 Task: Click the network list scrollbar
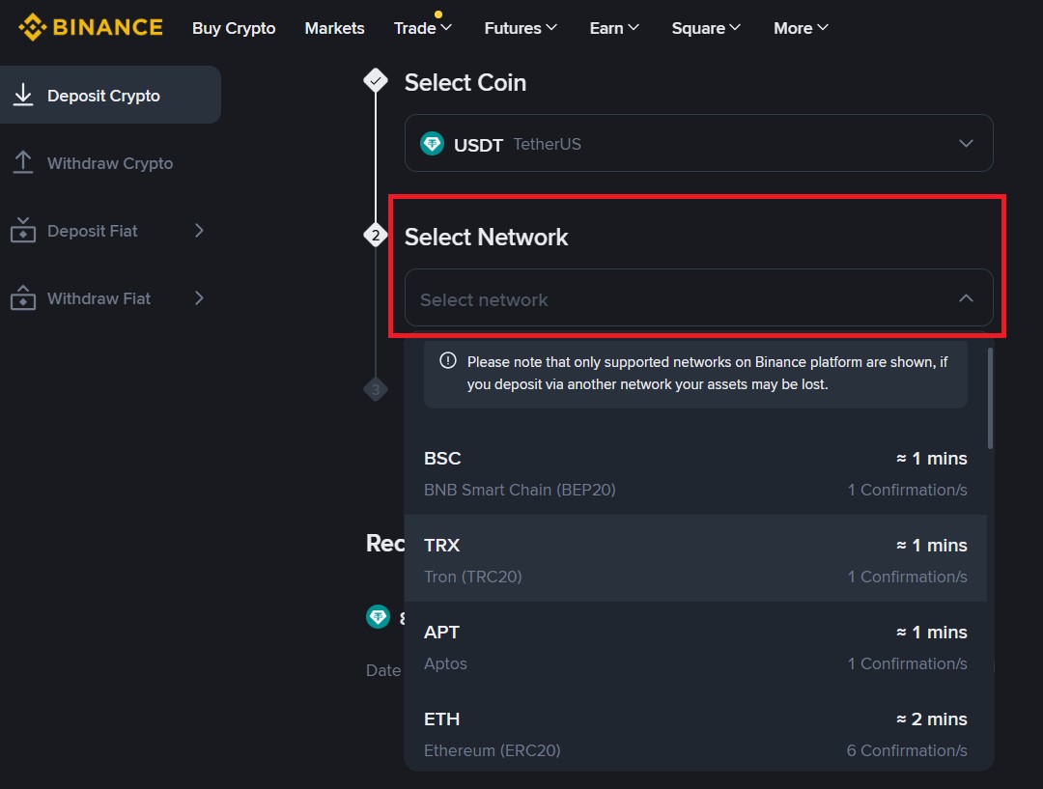[x=990, y=399]
